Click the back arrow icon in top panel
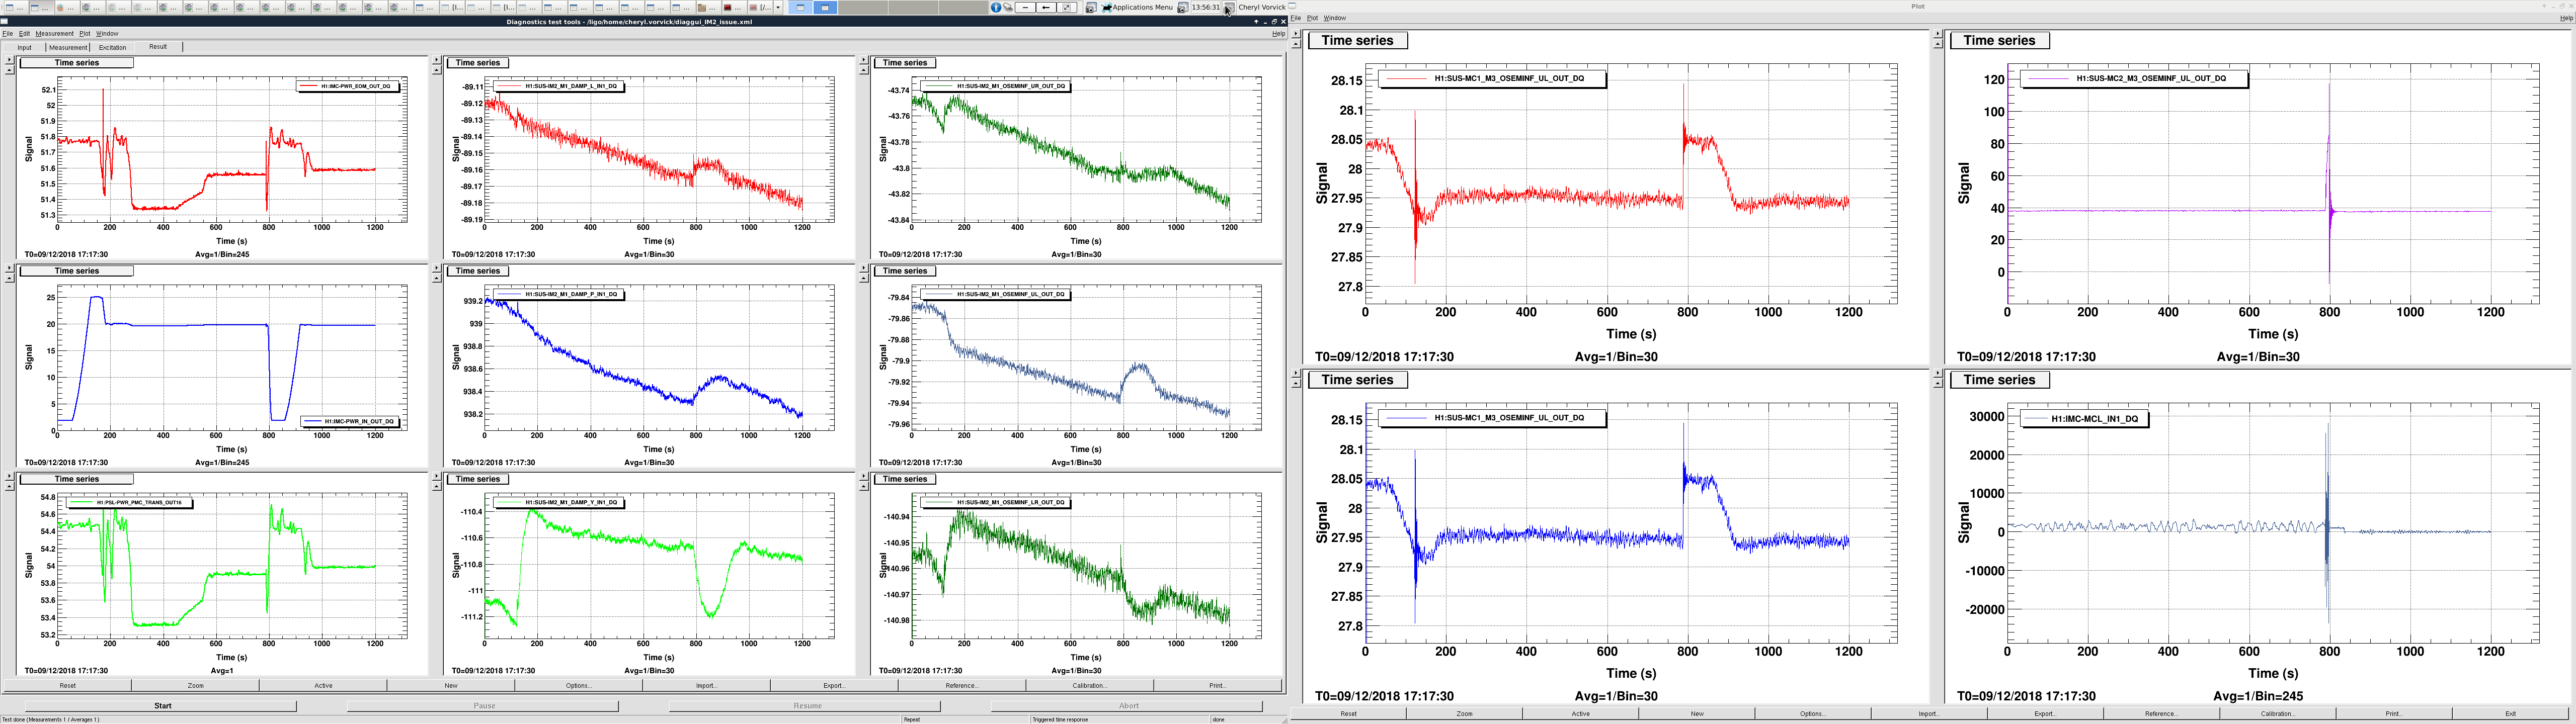Screen dimensions: 2576x724 tap(1046, 7)
